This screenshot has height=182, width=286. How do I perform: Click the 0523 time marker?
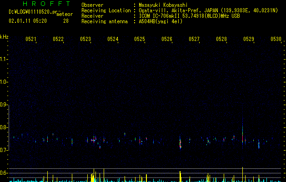point(85,39)
